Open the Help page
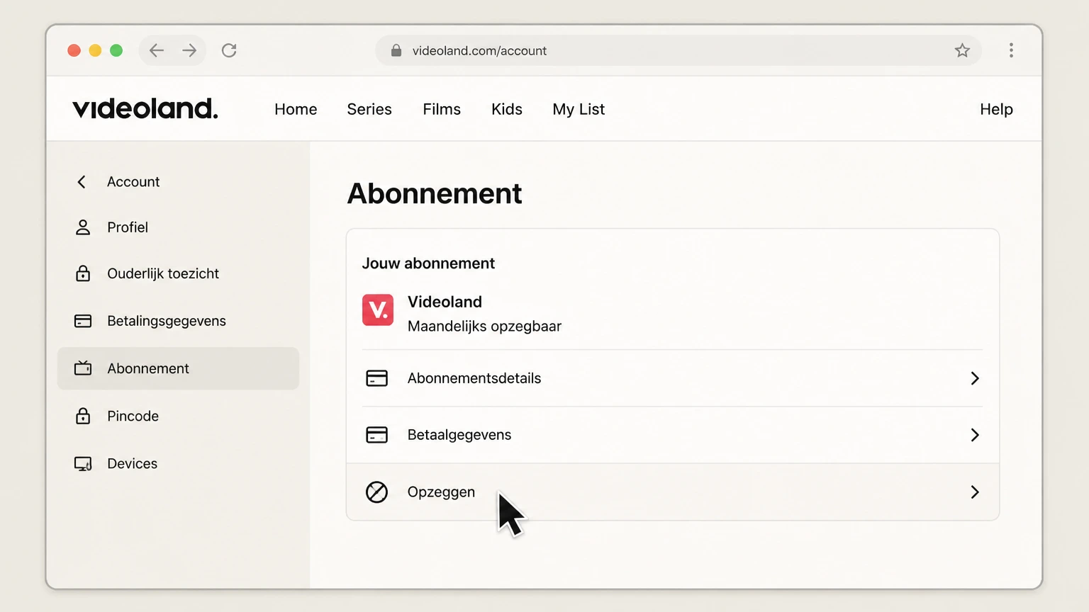This screenshot has height=612, width=1089. pyautogui.click(x=996, y=109)
